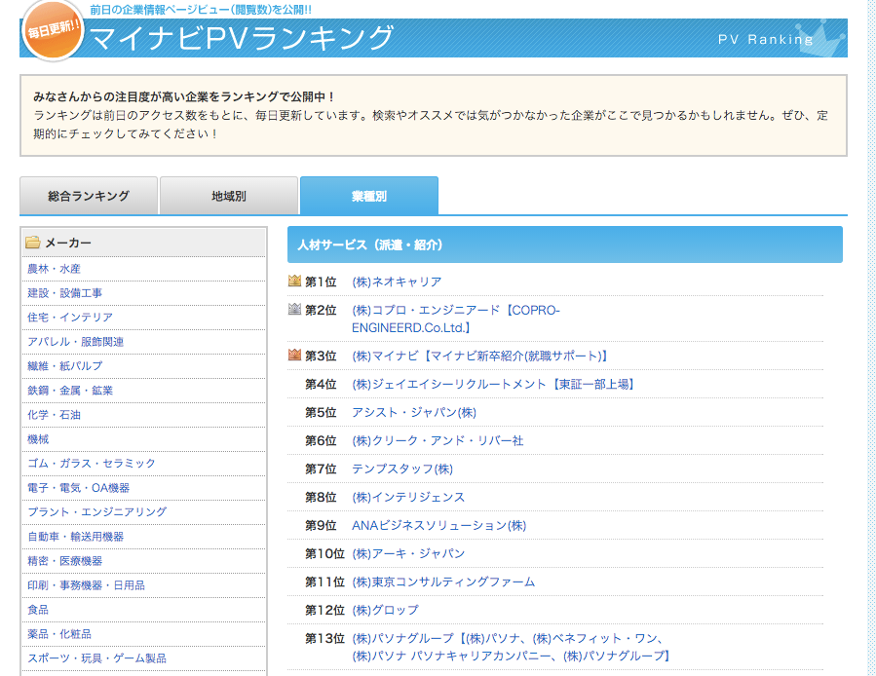Choose the 印刷・事務機器・日用品 category
Viewport: 876px width, 676px height.
86,585
